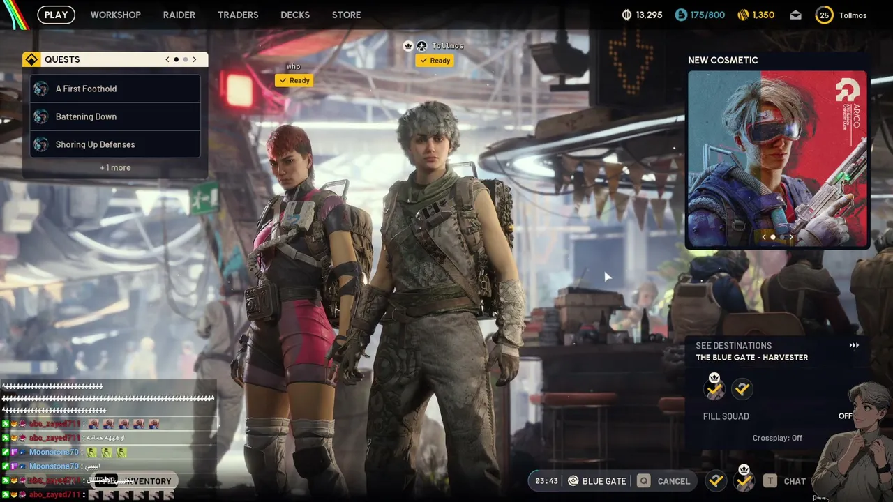893x502 pixels.
Task: Select the second quests page dot
Action: coord(185,60)
